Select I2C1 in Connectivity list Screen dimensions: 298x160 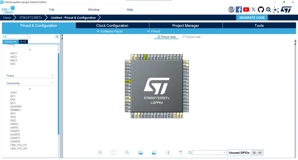[x=13, y=96]
